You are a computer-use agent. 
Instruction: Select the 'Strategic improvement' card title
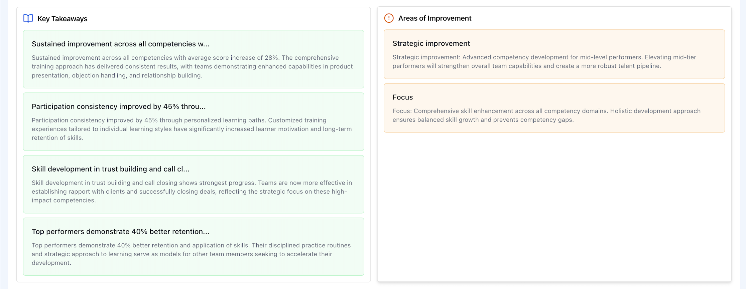(x=431, y=43)
